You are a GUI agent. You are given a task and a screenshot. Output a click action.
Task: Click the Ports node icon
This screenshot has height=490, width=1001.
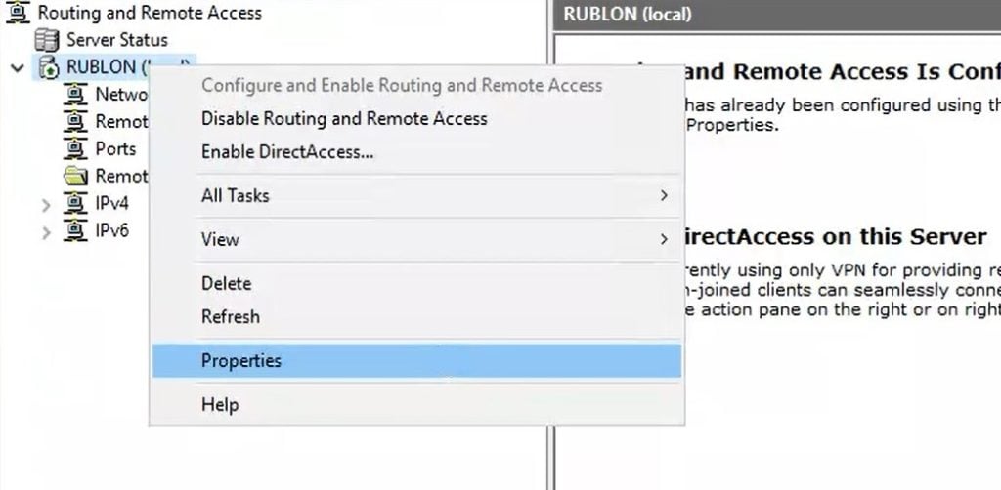point(75,149)
